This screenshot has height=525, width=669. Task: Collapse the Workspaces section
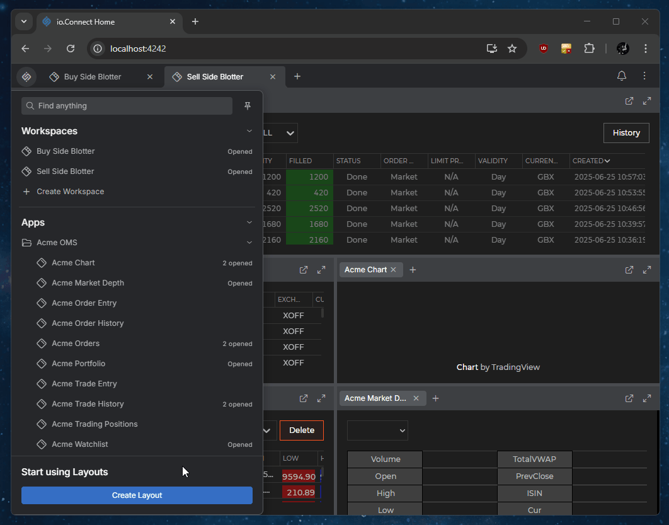pos(249,131)
